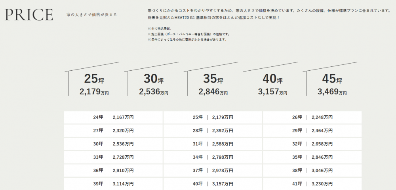This screenshot has height=190, width=396.
Task: Pick the 38坪 3,046万円 table cell
Action: (312, 171)
